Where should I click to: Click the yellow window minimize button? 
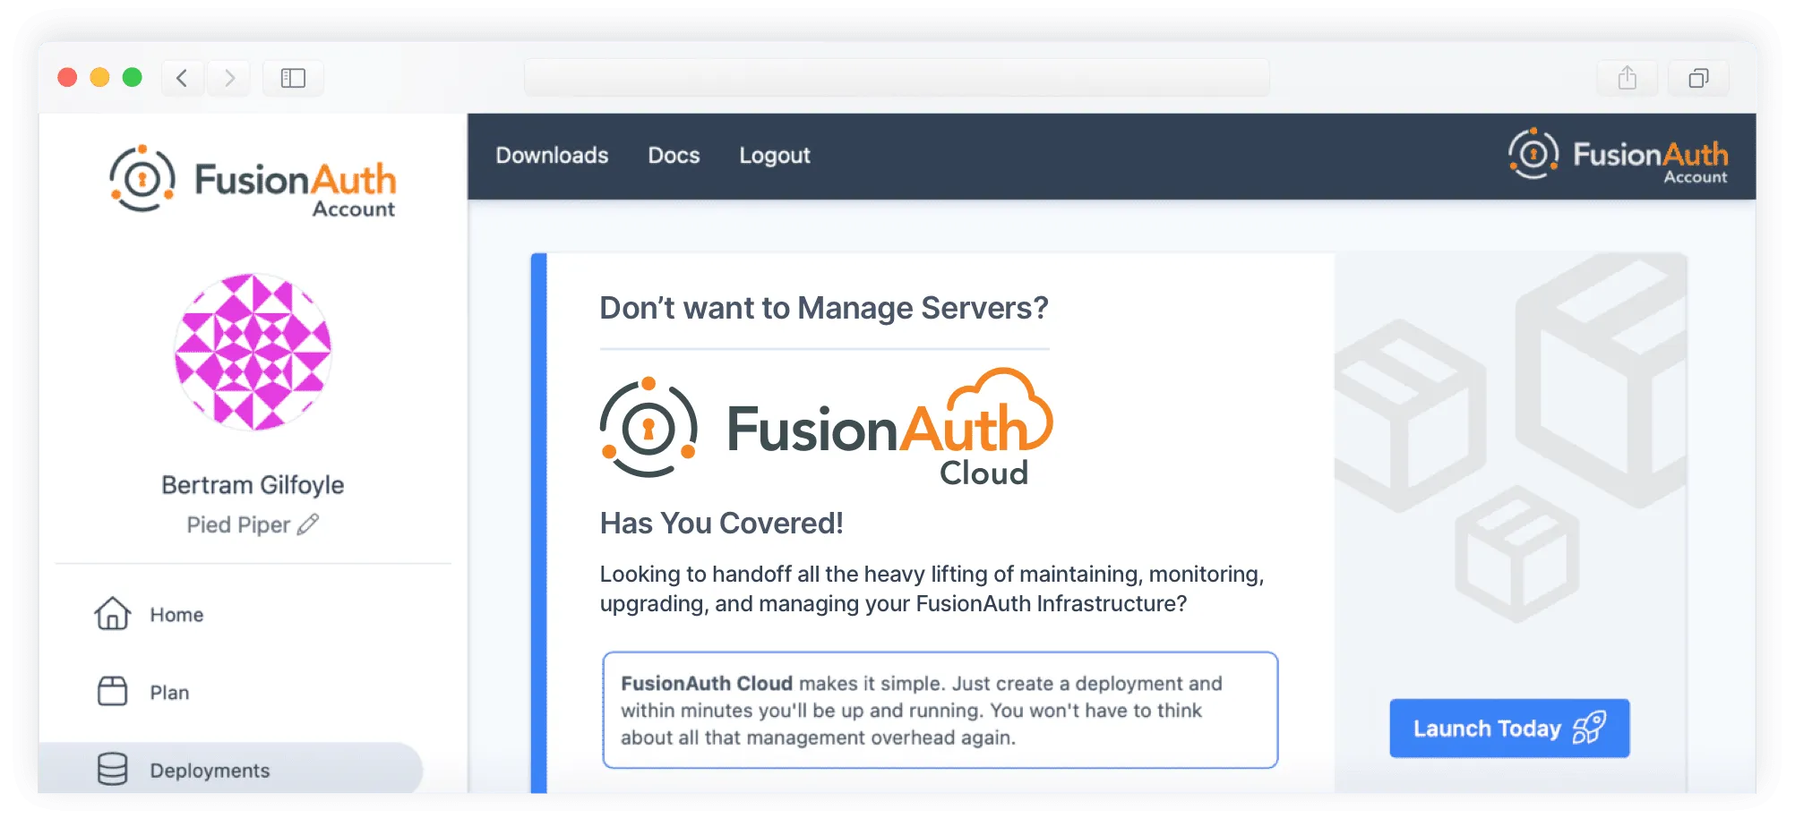(99, 78)
